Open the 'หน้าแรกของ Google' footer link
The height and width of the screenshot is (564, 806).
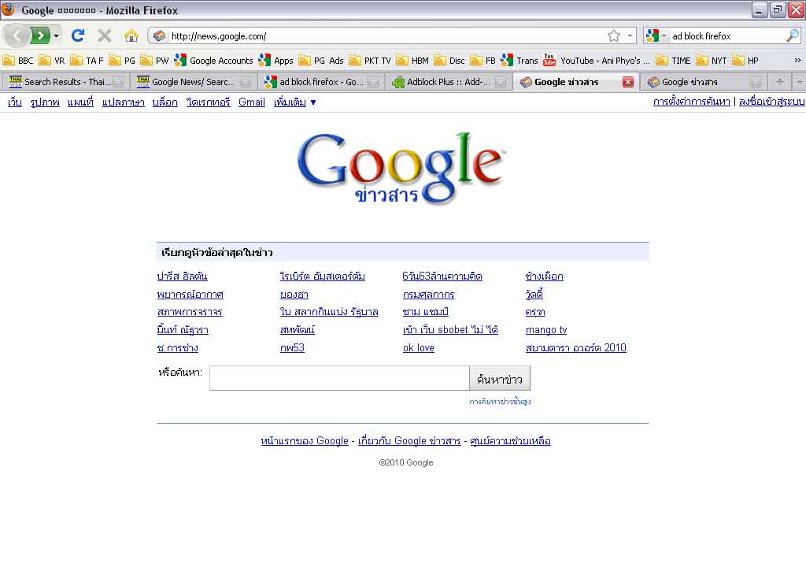coord(305,441)
